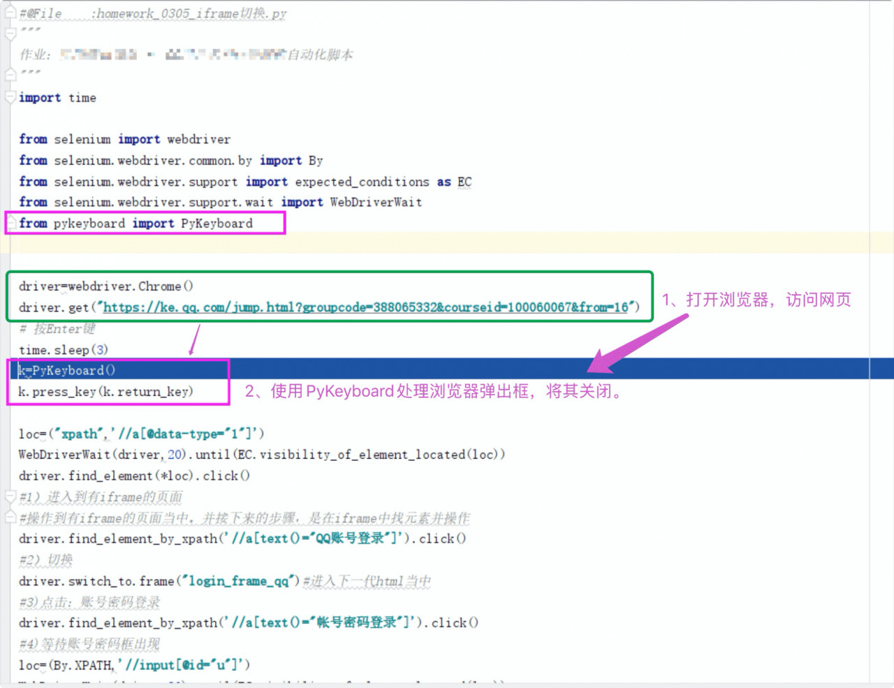Click the line containing 'QQ账号登录'
The image size is (894, 688).
click(x=242, y=539)
